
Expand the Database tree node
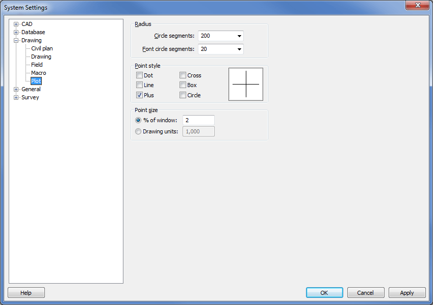point(16,33)
